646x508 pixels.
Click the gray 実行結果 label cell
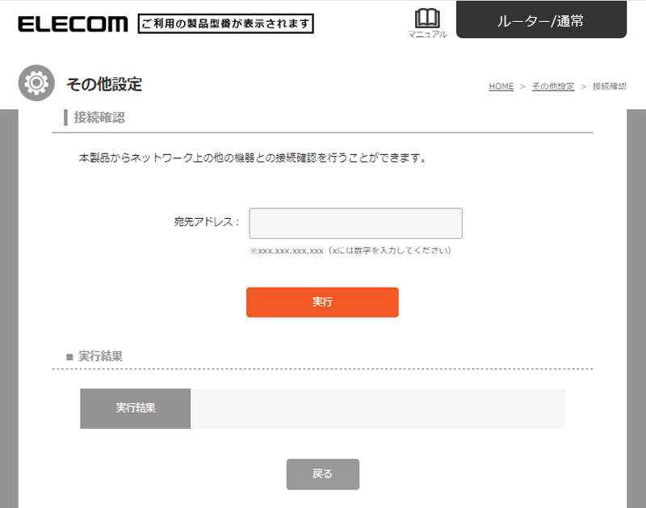click(x=136, y=408)
